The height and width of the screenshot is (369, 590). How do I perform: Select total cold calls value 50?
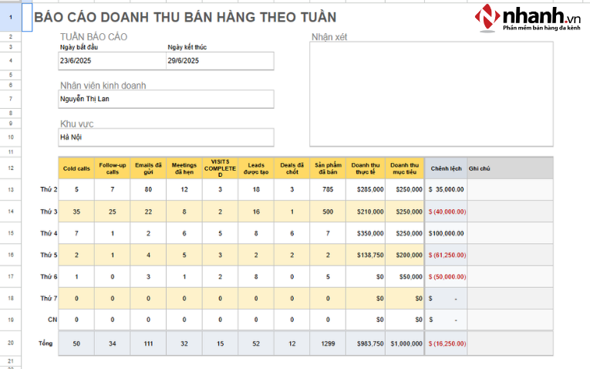pos(76,344)
